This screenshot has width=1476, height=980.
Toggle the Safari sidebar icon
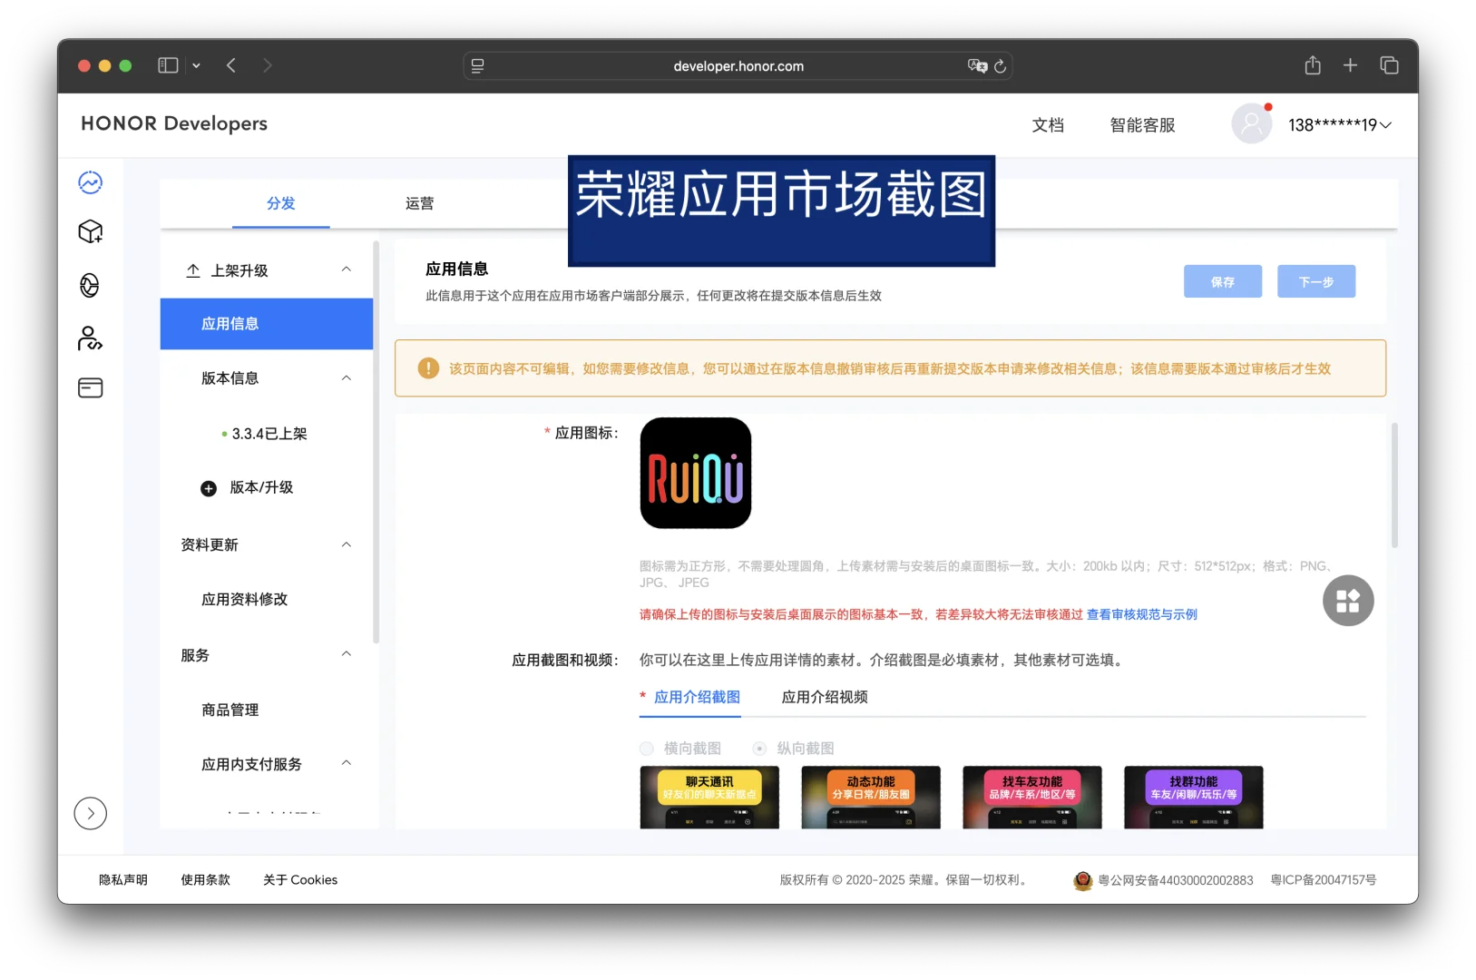tap(168, 65)
